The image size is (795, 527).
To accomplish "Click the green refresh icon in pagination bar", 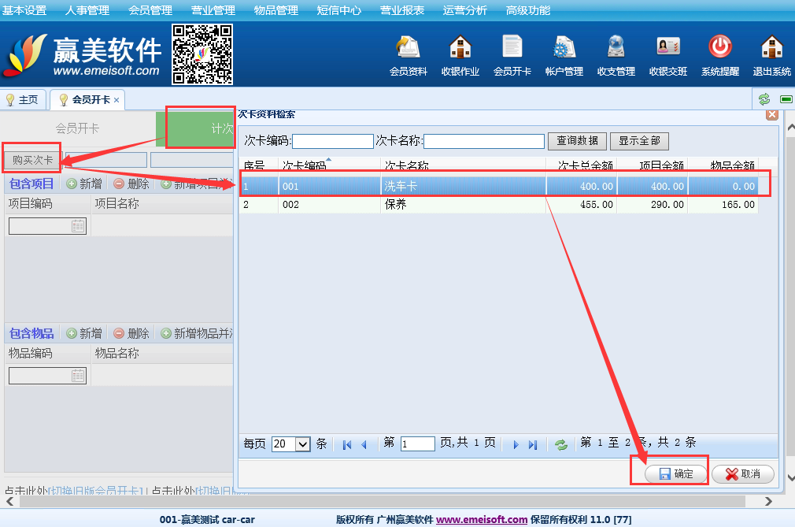I will click(561, 444).
